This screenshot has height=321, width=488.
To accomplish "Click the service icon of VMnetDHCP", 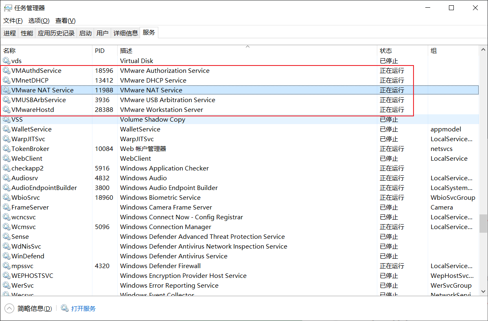I will [x=7, y=80].
